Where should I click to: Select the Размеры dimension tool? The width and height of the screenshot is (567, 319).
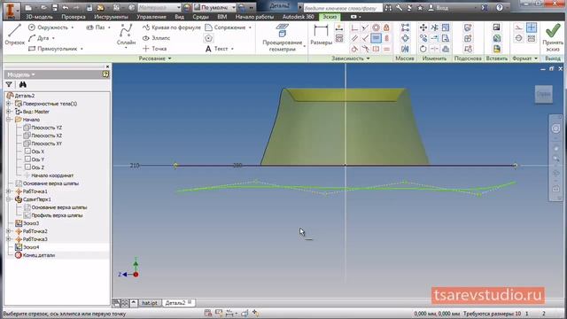point(321,35)
